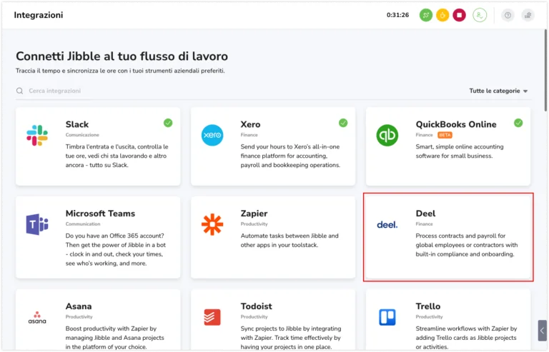The height and width of the screenshot is (352, 549).
Task: Click the green checkmark on QuickBooks Online
Action: (x=518, y=123)
